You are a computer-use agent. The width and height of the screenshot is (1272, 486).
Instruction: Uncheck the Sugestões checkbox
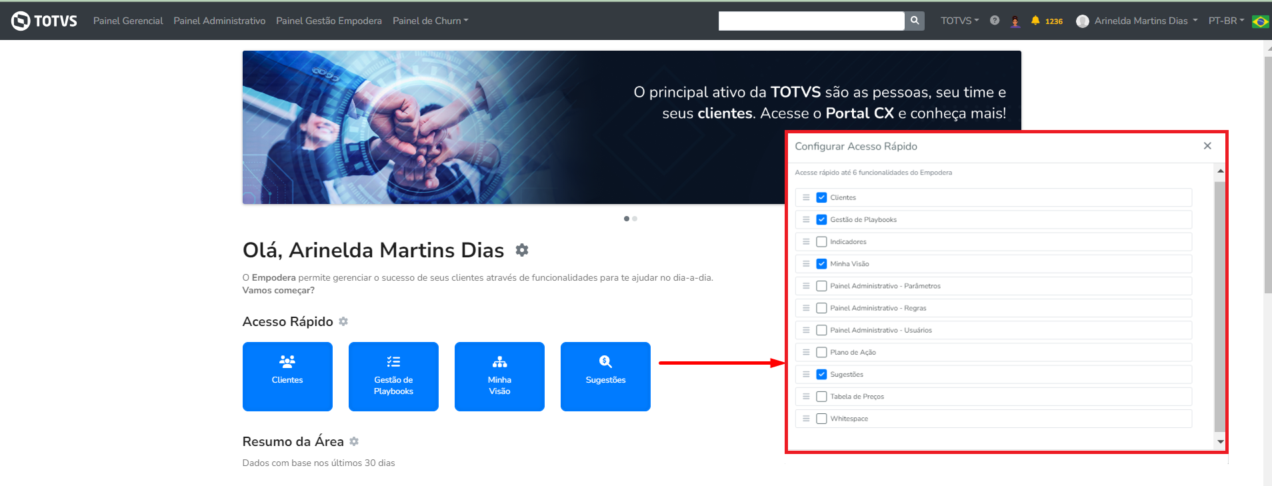point(821,374)
